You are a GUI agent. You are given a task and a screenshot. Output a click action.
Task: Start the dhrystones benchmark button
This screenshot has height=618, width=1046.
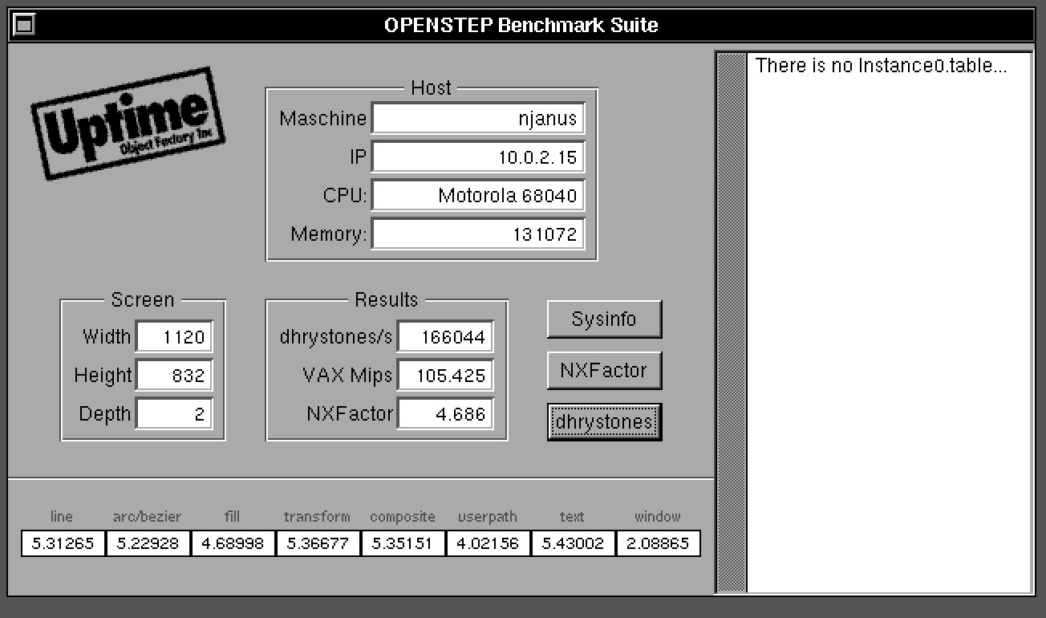pyautogui.click(x=604, y=422)
